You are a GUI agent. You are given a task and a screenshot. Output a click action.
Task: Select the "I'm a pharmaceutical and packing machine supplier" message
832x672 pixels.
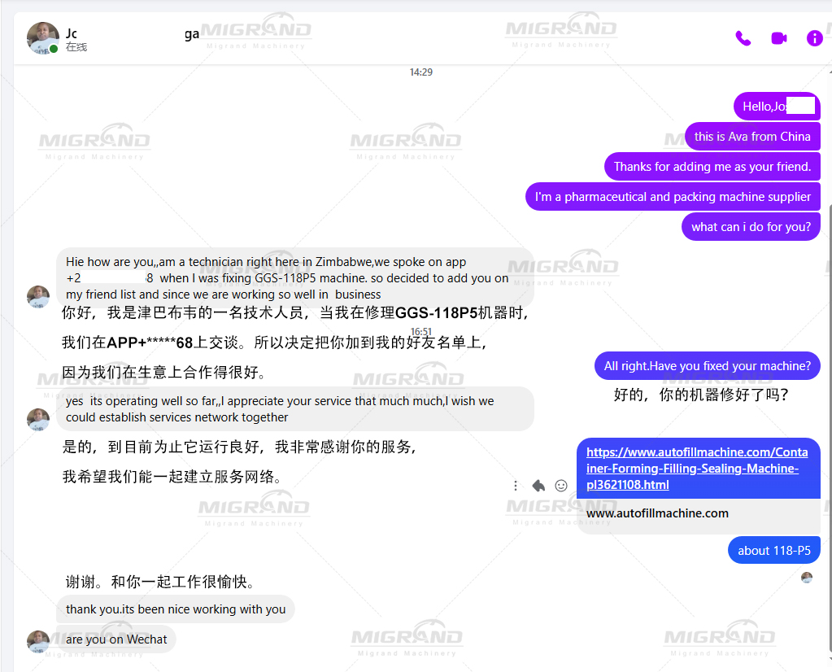[673, 196]
